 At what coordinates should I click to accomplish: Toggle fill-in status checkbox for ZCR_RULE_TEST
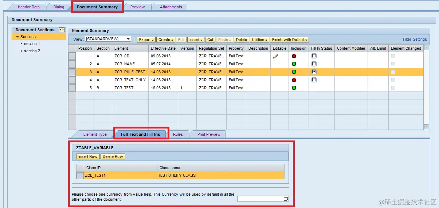[x=314, y=72]
